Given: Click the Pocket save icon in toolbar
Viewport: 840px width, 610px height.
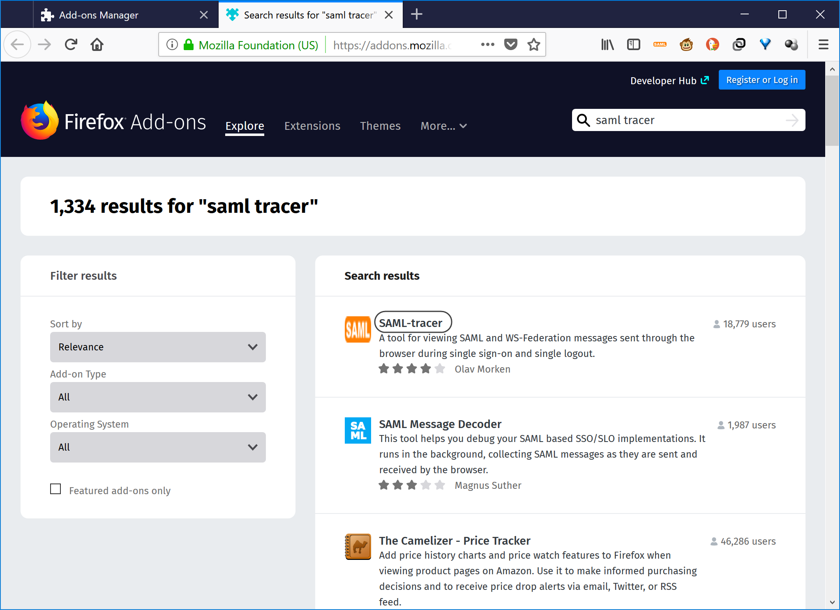Looking at the screenshot, I should tap(511, 44).
